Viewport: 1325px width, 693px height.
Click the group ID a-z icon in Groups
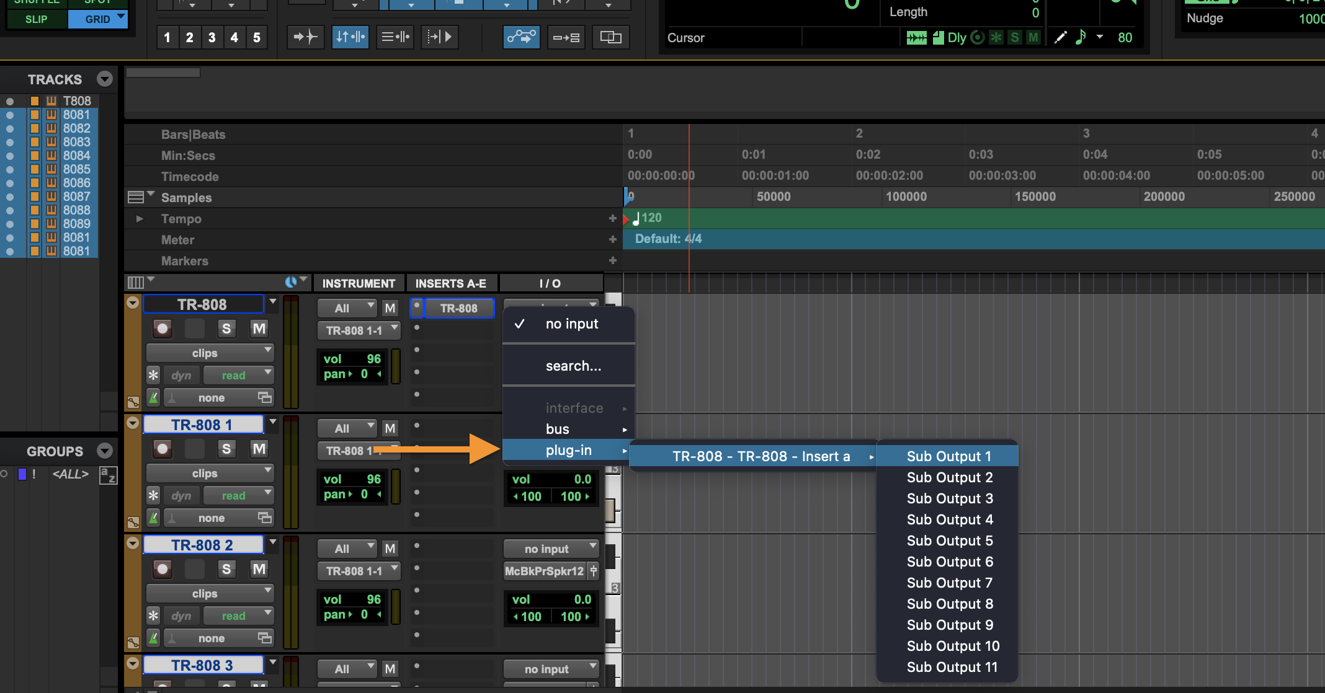coord(109,475)
